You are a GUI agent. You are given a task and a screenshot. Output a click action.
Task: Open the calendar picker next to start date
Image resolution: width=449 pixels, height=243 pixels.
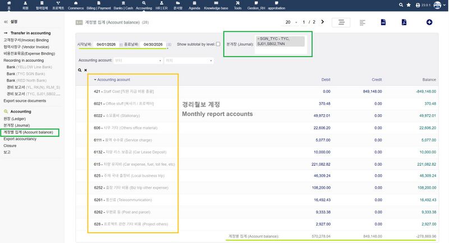121,45
